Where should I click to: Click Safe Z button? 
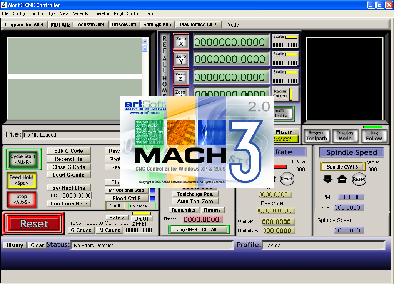(x=117, y=217)
